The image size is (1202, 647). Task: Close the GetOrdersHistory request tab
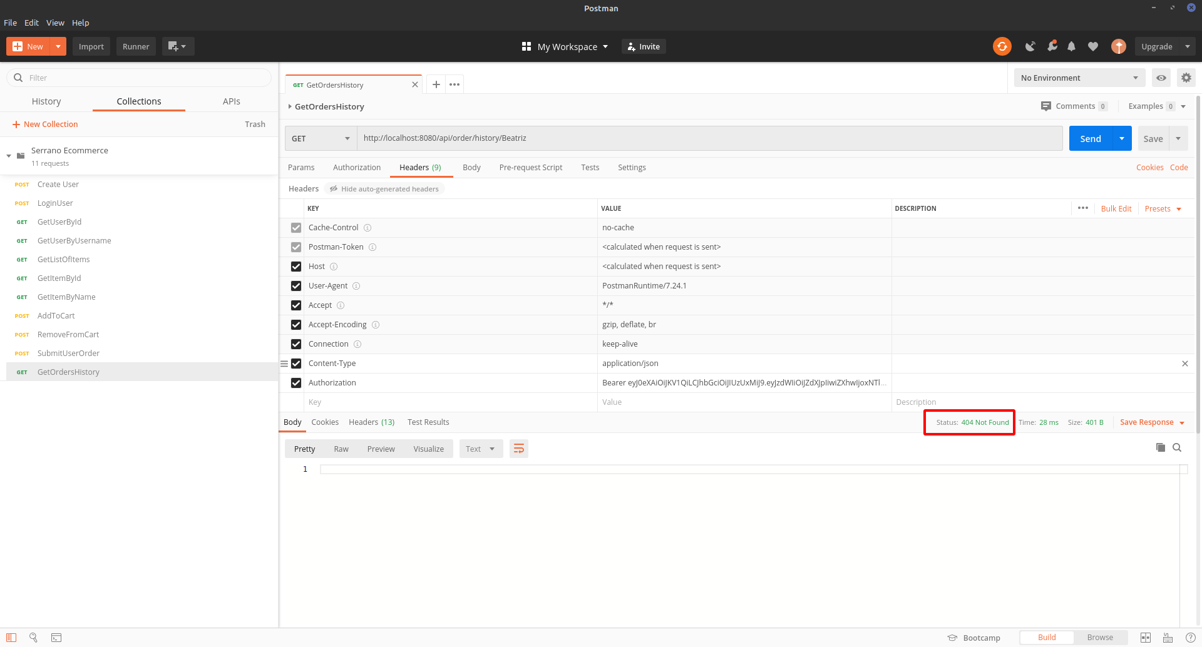pyautogui.click(x=414, y=85)
